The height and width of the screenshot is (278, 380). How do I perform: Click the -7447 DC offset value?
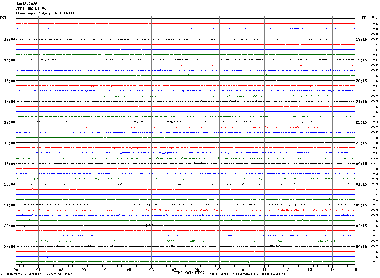tap(375, 65)
